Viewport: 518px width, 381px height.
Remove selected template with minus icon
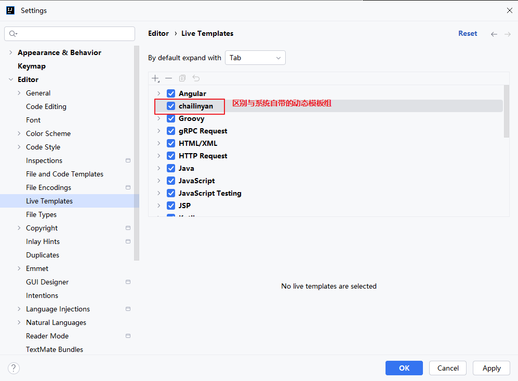[x=169, y=78]
